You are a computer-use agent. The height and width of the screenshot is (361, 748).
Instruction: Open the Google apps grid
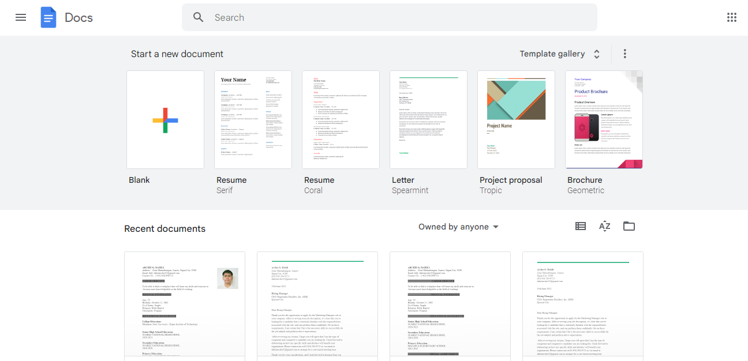(x=732, y=17)
